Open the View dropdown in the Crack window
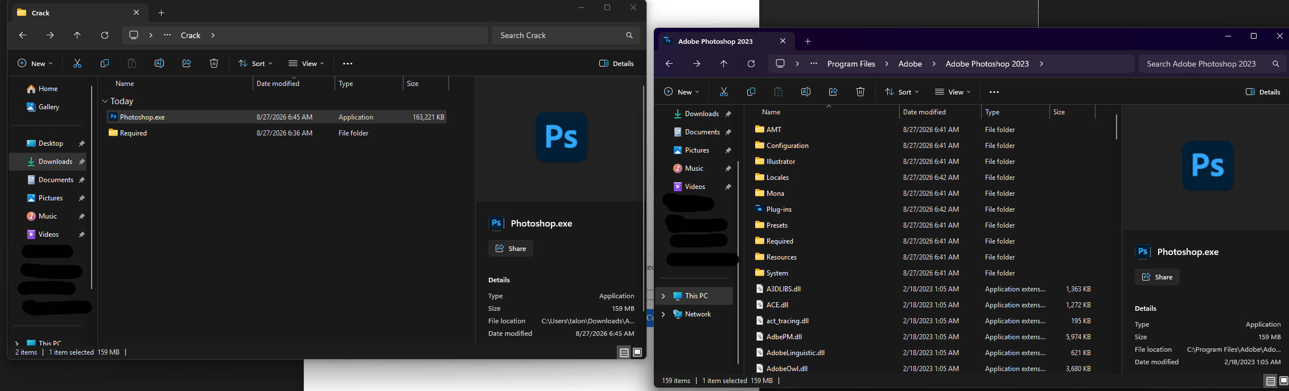 click(306, 63)
